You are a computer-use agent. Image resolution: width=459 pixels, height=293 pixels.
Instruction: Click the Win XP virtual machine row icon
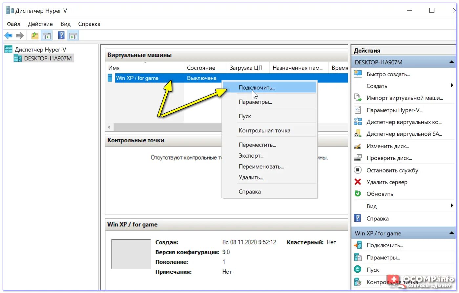tap(110, 78)
